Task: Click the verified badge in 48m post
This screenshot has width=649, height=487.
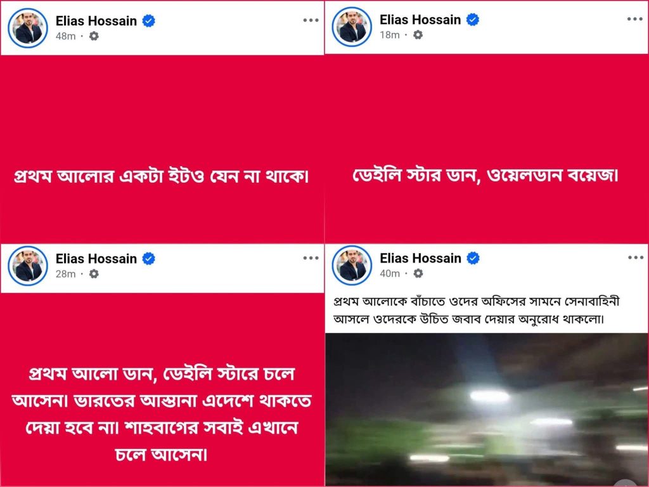Action: pyautogui.click(x=148, y=21)
